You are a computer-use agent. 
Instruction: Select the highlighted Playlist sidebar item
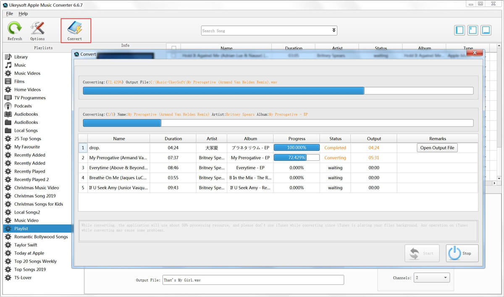point(37,229)
